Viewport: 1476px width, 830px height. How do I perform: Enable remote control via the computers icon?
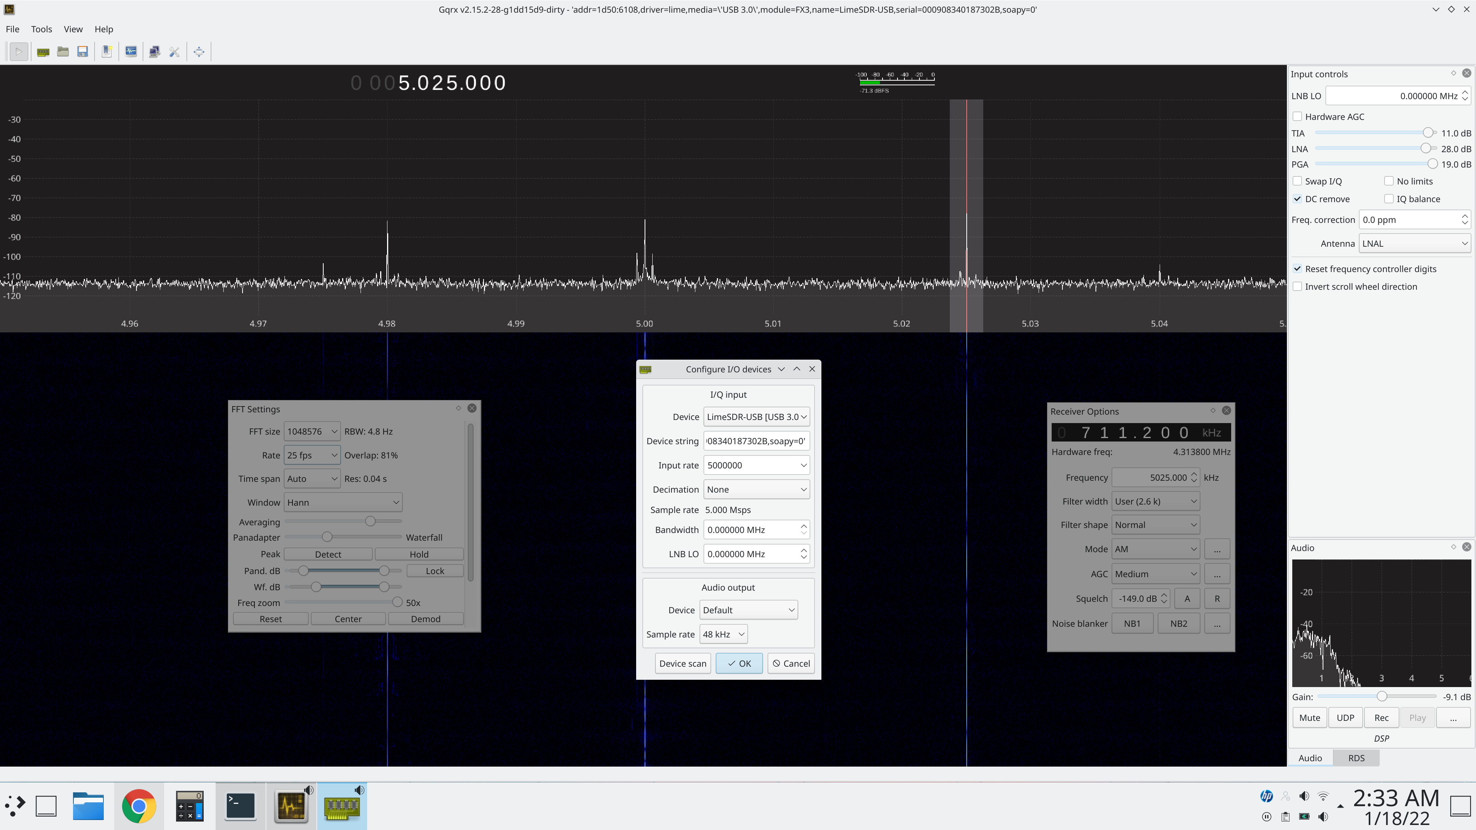coord(155,51)
